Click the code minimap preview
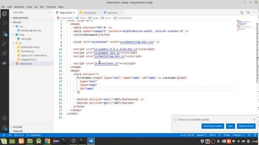Image resolution: width=259 pixels, height=145 pixels. 244,25
